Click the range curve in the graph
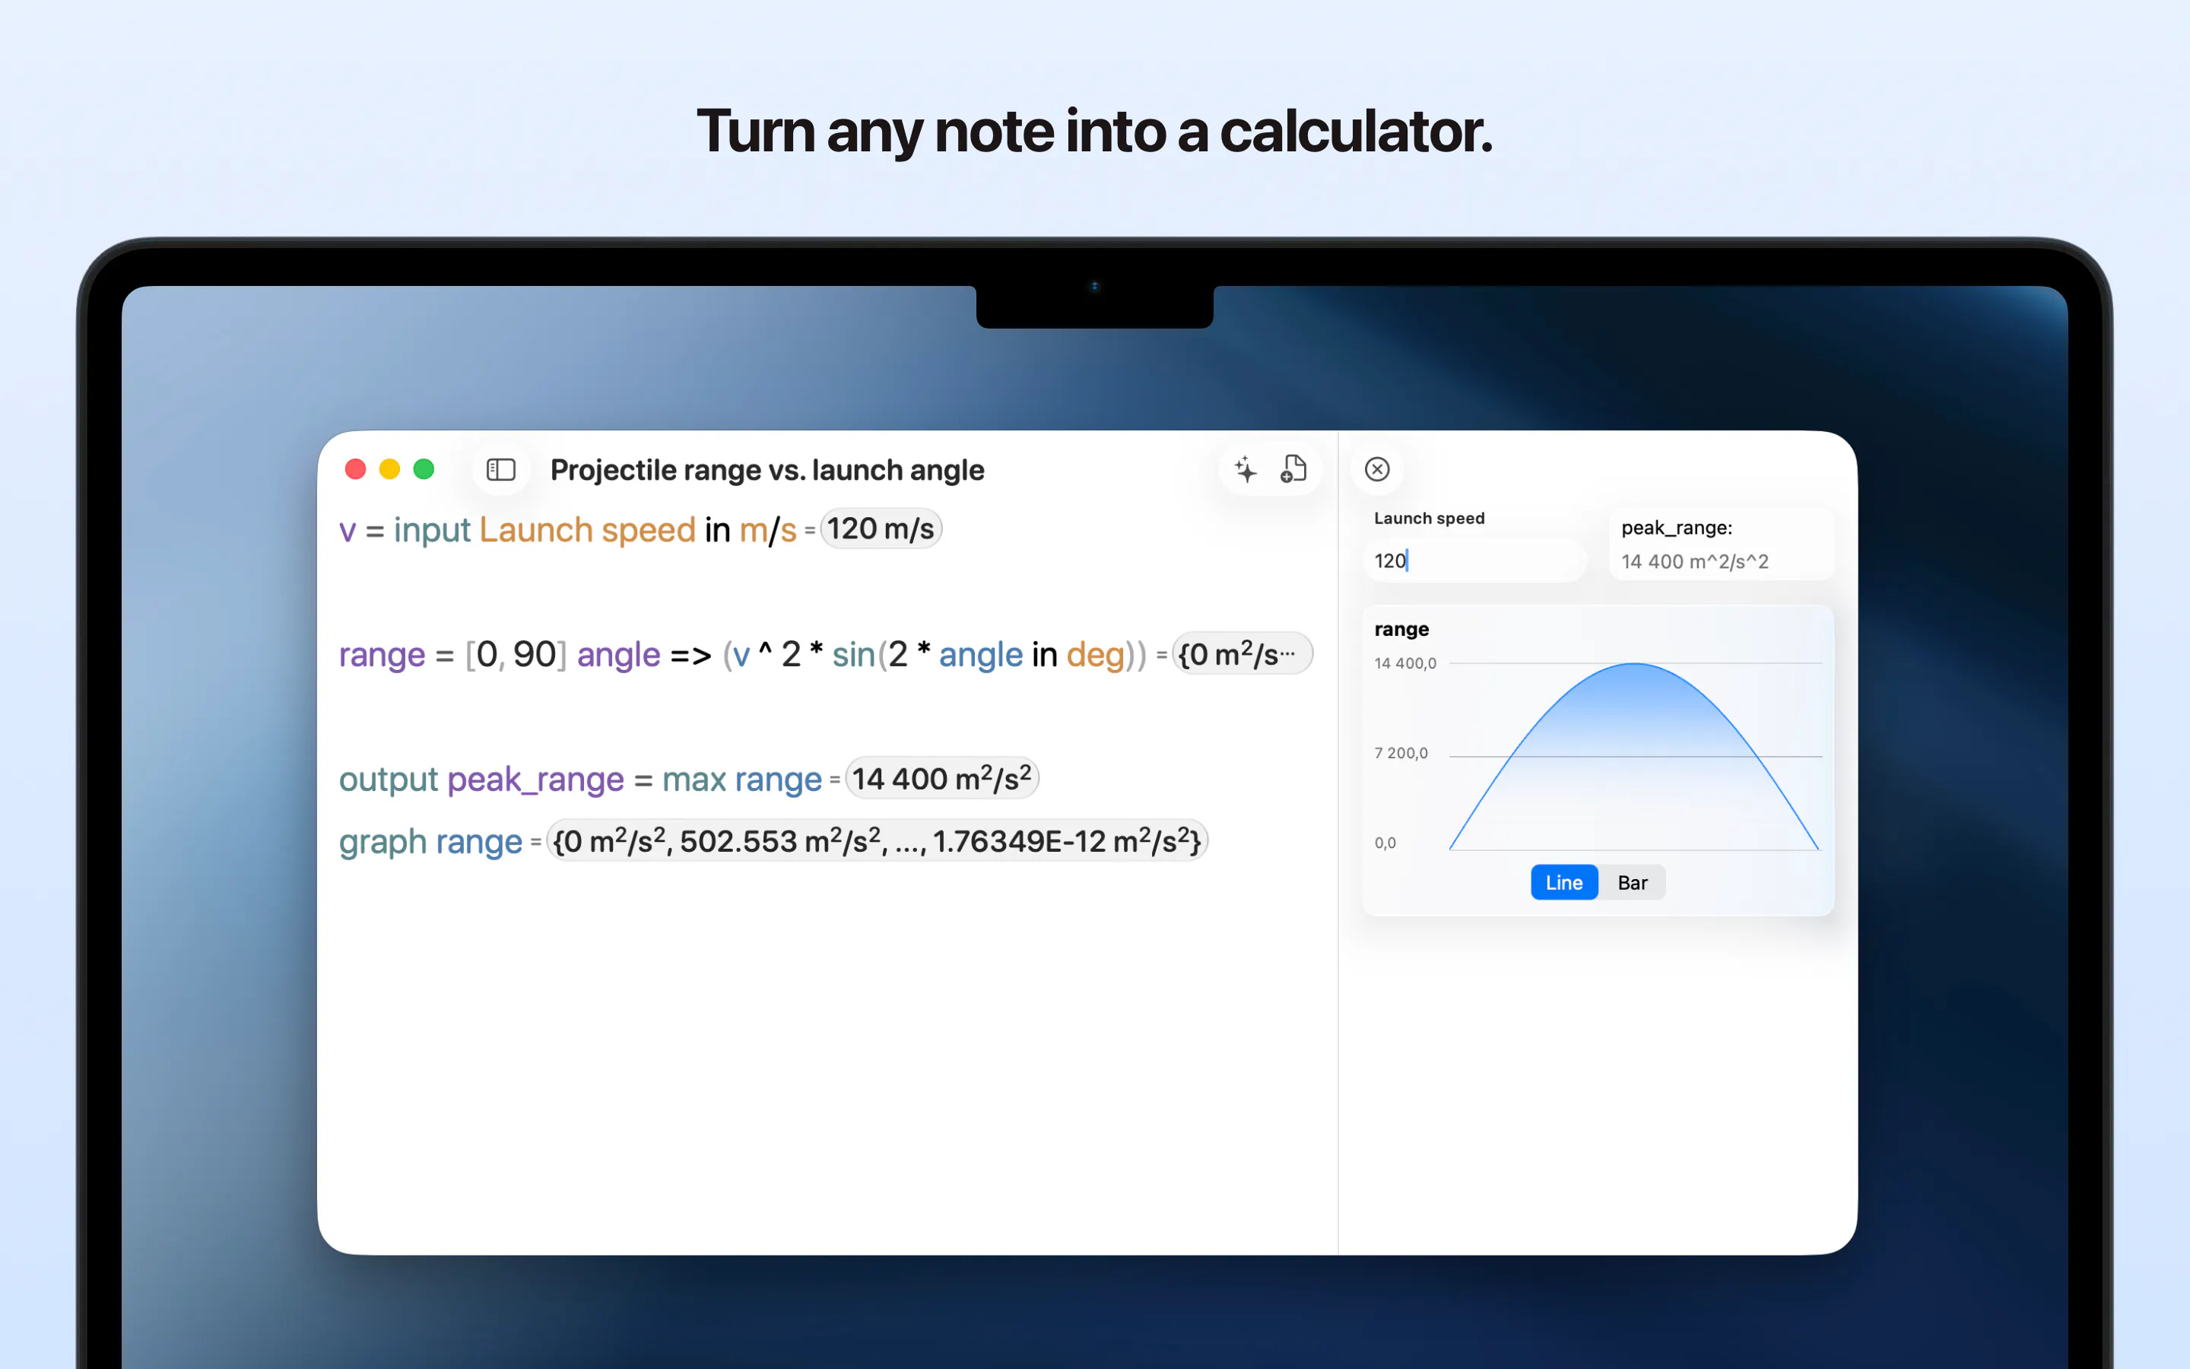 point(1634,665)
